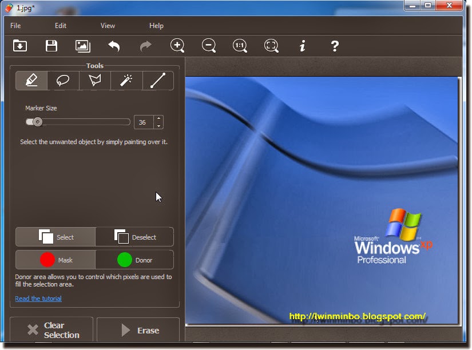Click the Erase button
Image resolution: width=472 pixels, height=350 pixels.
pos(138,331)
